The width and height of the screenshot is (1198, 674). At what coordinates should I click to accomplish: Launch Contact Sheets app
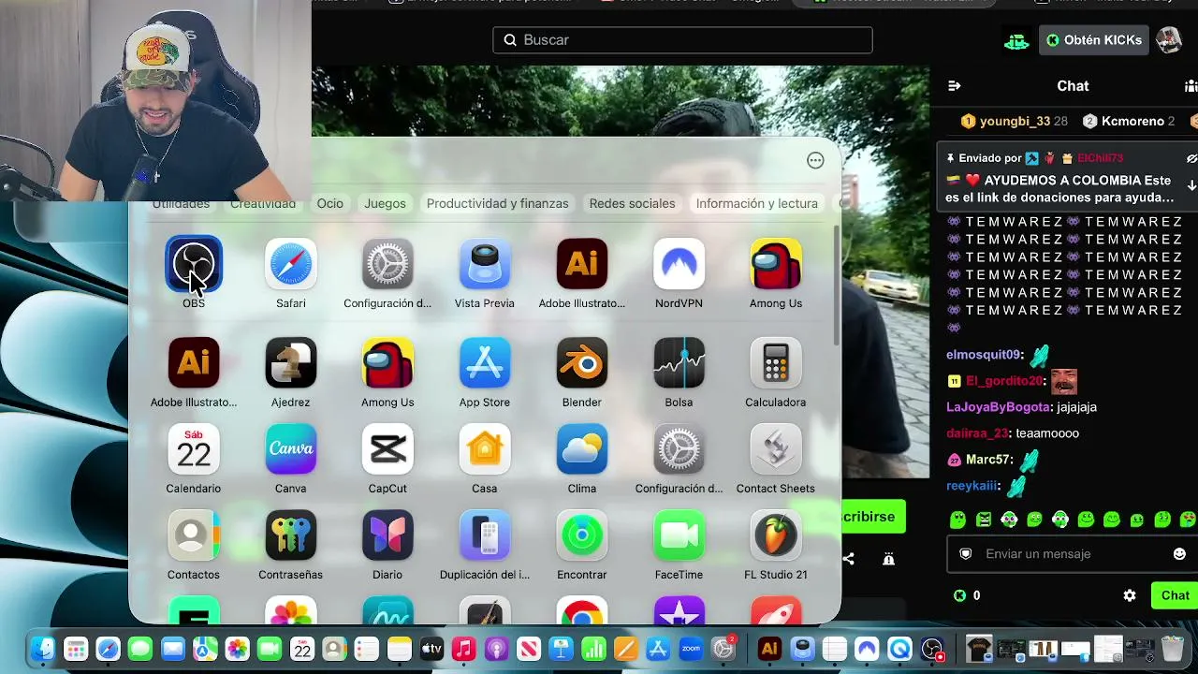pyautogui.click(x=776, y=449)
